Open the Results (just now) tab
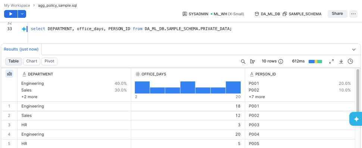Image resolution: width=362 pixels, height=148 pixels. pyautogui.click(x=21, y=49)
